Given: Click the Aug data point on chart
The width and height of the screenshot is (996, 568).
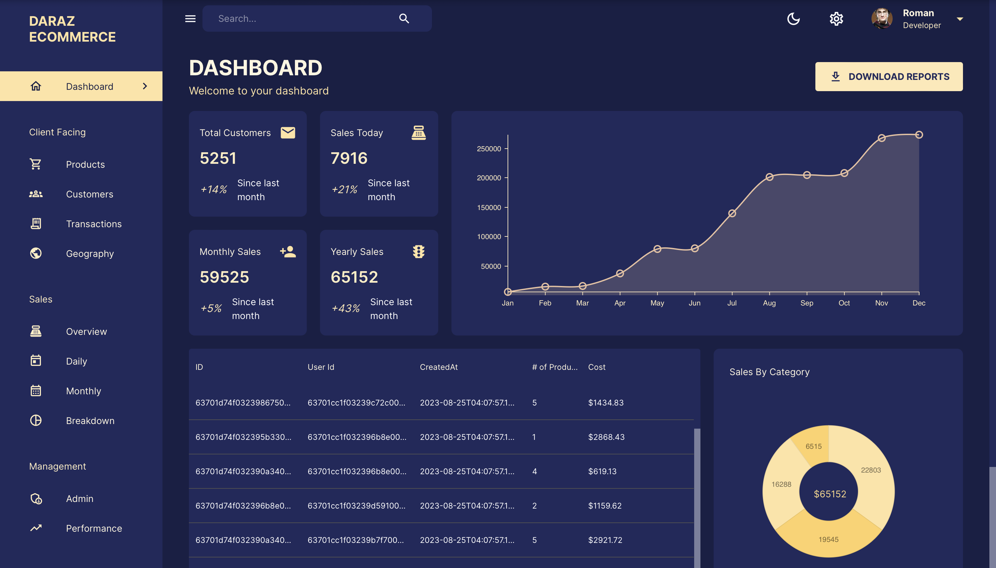Looking at the screenshot, I should click(769, 177).
